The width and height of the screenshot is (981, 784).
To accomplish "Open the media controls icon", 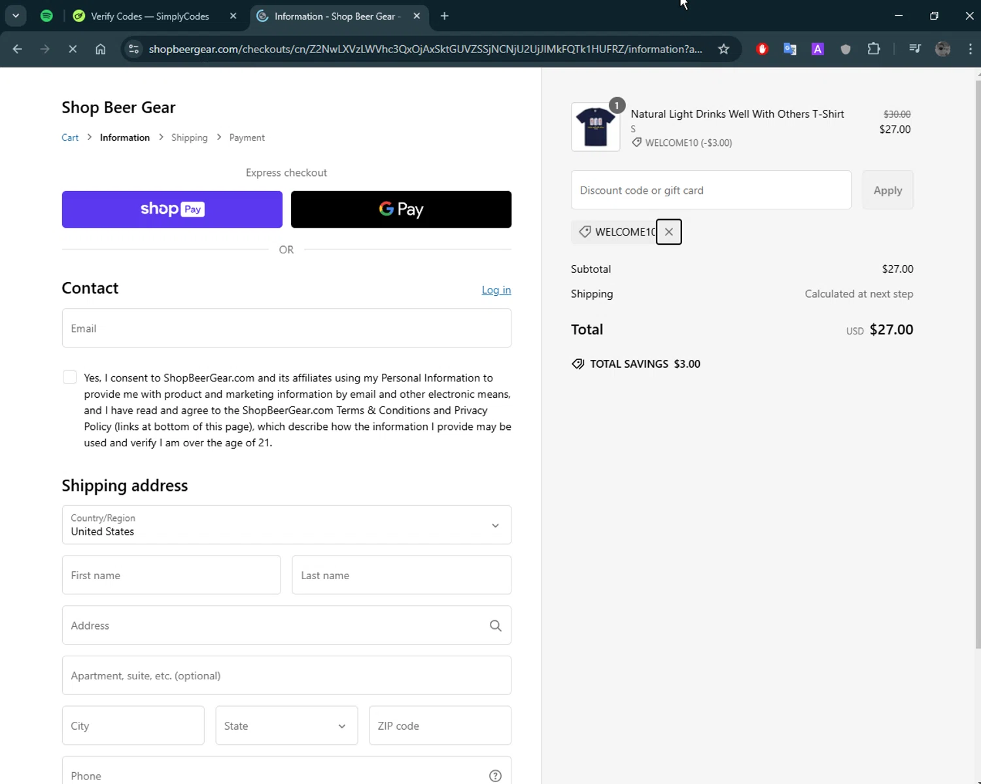I will (x=915, y=49).
